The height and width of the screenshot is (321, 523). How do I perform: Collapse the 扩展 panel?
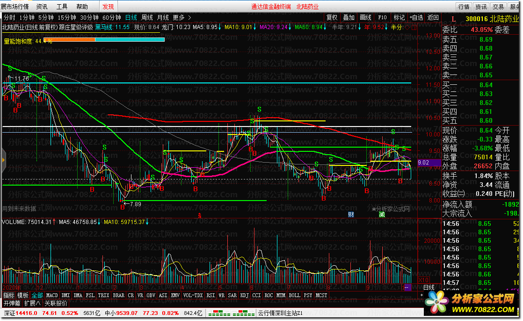(x=32, y=303)
